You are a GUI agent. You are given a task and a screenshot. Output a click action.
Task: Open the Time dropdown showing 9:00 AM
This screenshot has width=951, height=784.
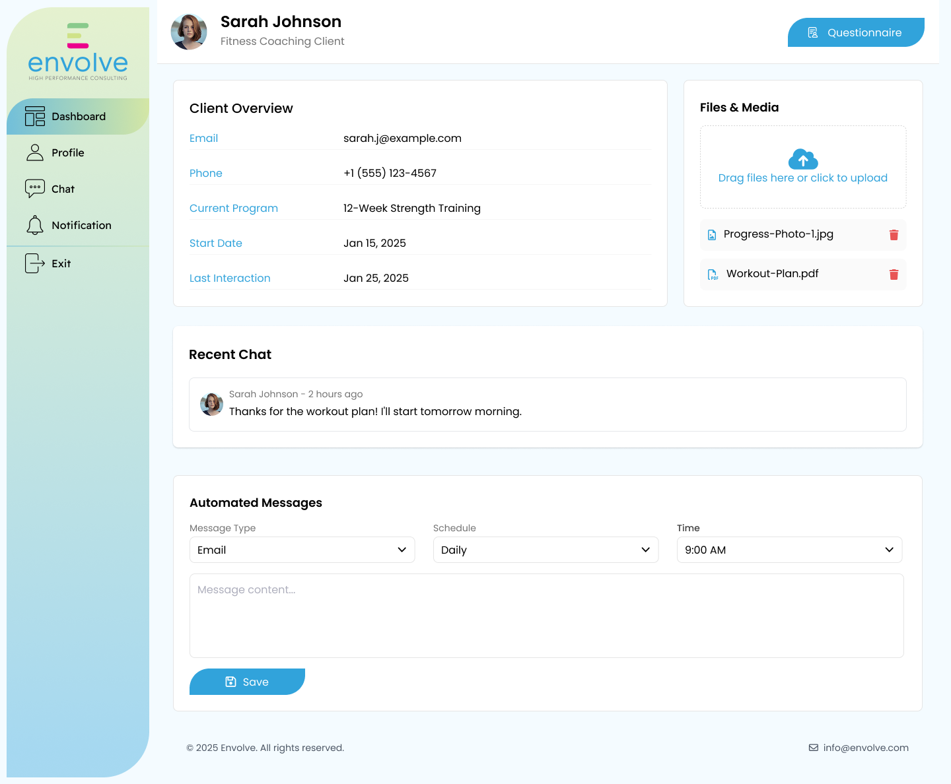pos(789,550)
